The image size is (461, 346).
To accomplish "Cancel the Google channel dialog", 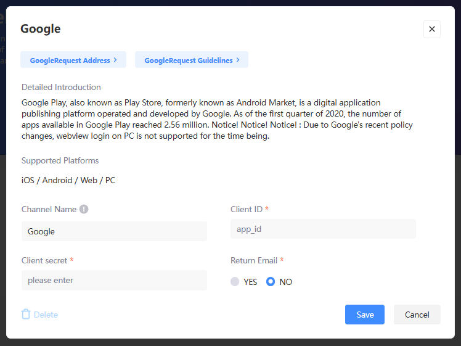I will [417, 315].
